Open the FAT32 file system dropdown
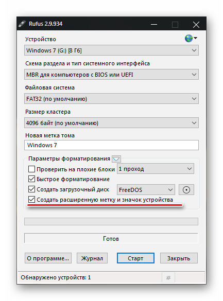 (x=111, y=99)
